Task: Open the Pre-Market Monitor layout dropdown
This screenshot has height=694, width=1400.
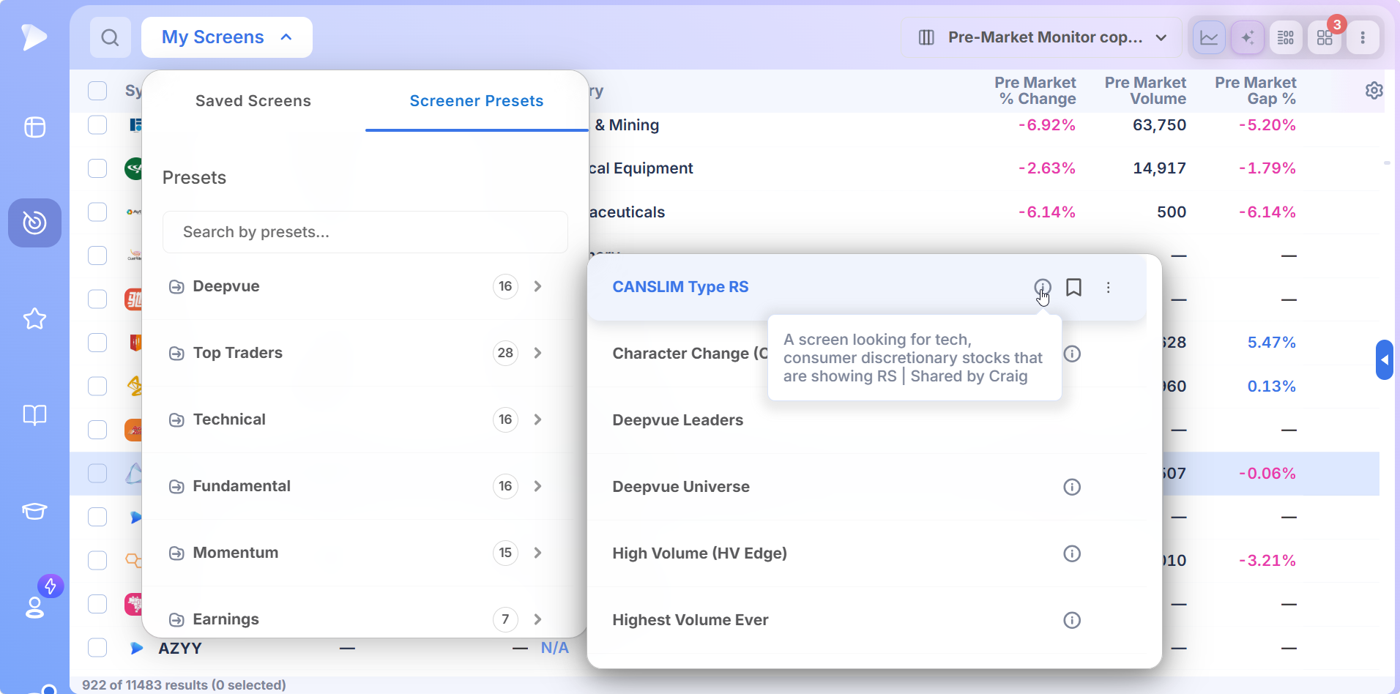Action: coord(1042,37)
